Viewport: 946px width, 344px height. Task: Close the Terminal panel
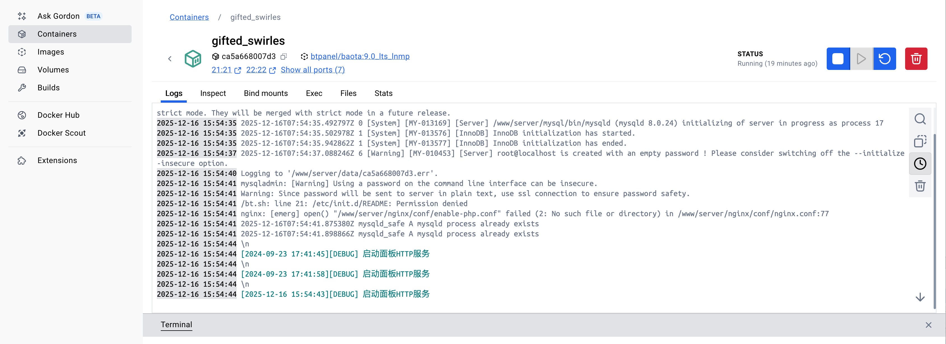tap(928, 325)
